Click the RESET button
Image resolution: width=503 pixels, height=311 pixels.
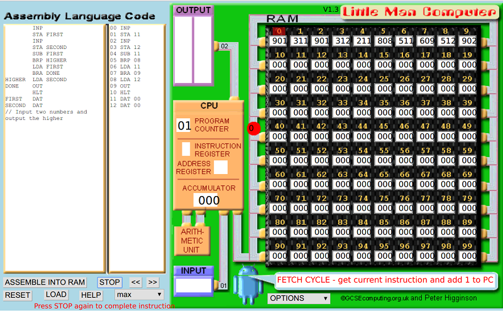tap(18, 295)
